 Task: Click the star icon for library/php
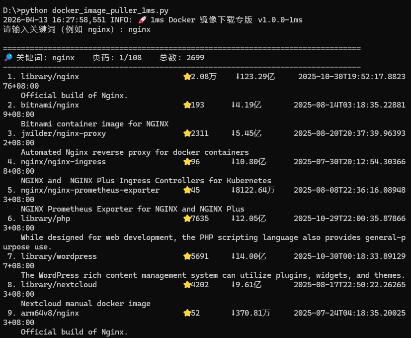[x=187, y=218]
